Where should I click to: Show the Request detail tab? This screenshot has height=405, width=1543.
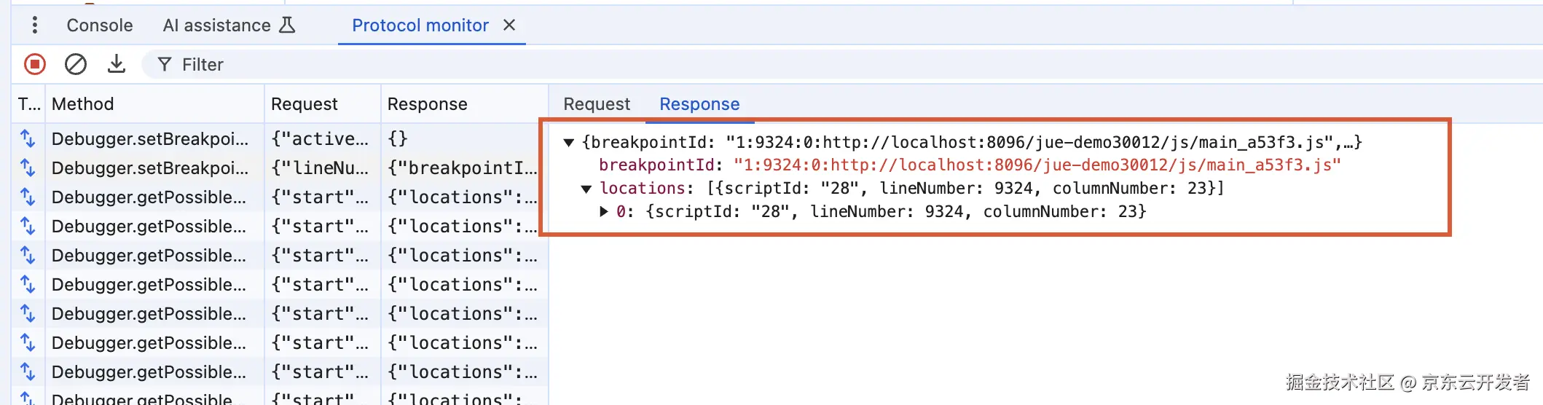pos(597,104)
